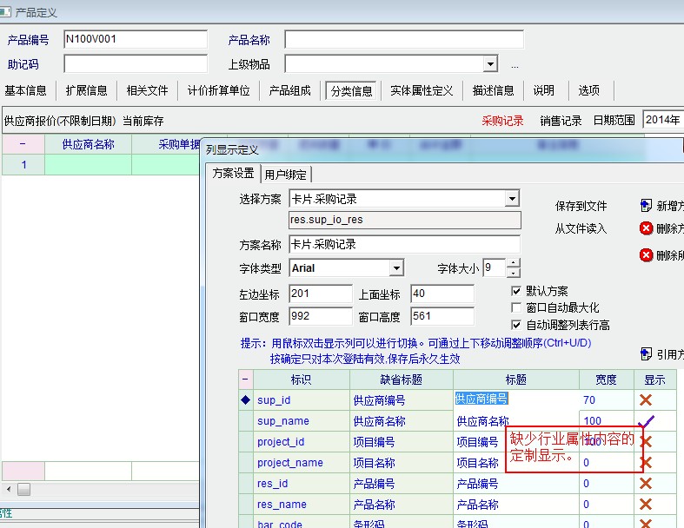
Task: Click the red X delete scheme icon
Action: click(646, 229)
